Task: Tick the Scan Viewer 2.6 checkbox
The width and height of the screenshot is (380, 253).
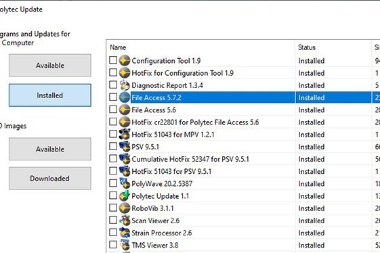Action: tap(113, 220)
